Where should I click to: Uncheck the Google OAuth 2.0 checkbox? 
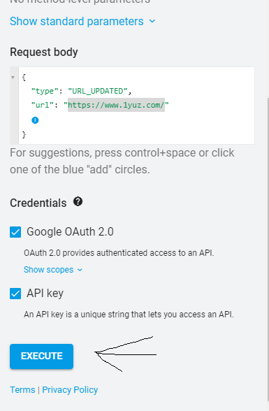pos(15,232)
